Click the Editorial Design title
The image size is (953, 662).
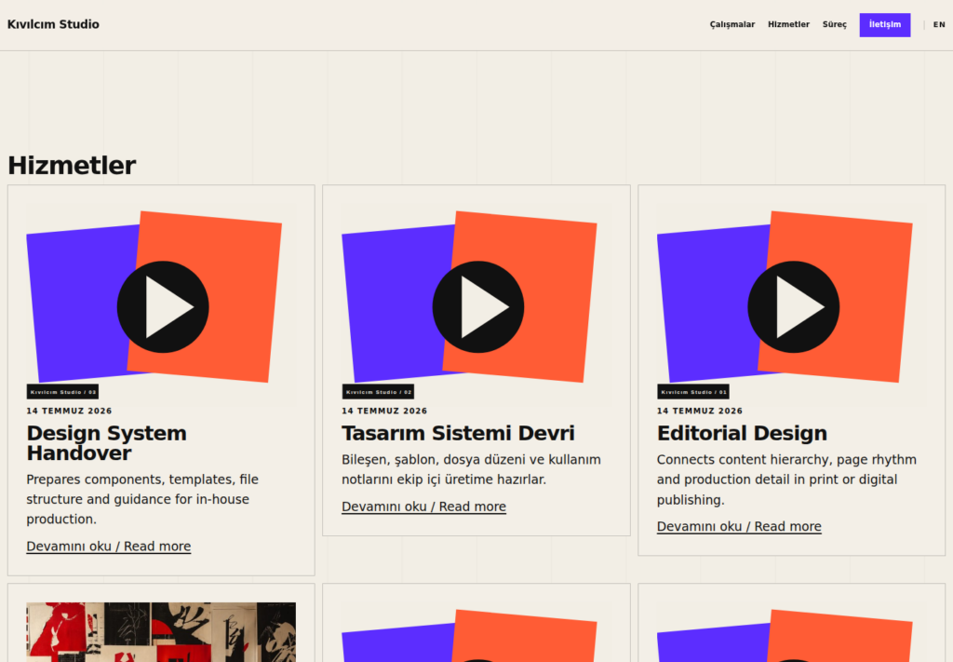point(742,434)
